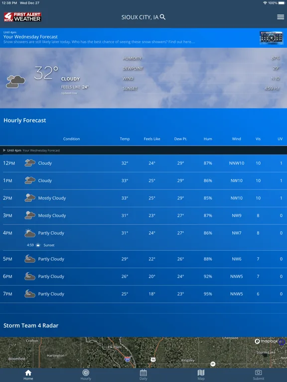
Task: Click the UV column header
Action: (280, 139)
